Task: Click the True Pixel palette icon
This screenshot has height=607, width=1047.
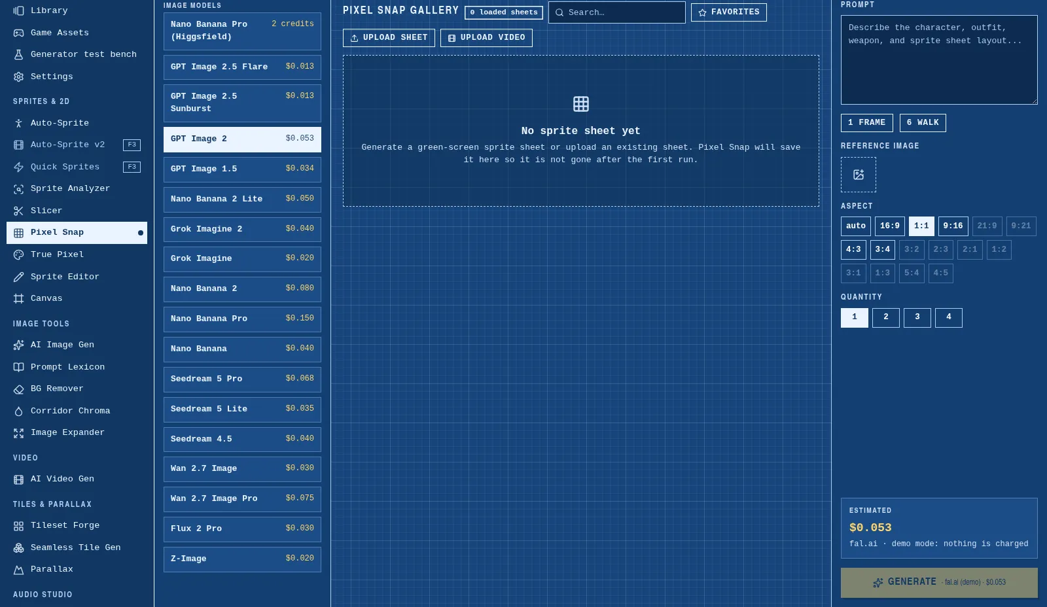Action: click(x=18, y=254)
